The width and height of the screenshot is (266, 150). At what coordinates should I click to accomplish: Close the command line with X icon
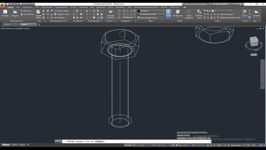click(57, 142)
